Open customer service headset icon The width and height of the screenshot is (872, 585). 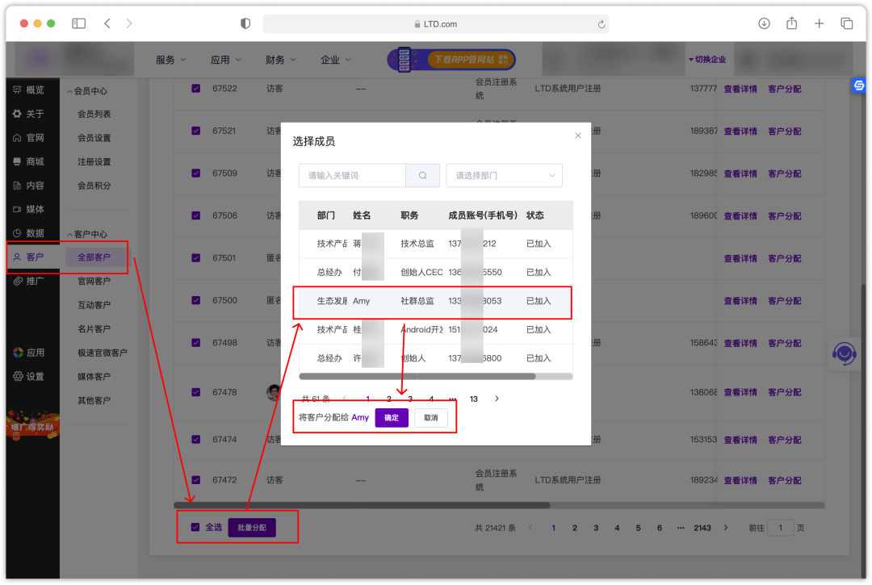845,353
